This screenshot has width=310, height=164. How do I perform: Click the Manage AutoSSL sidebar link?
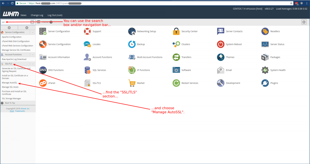coord(9,83)
